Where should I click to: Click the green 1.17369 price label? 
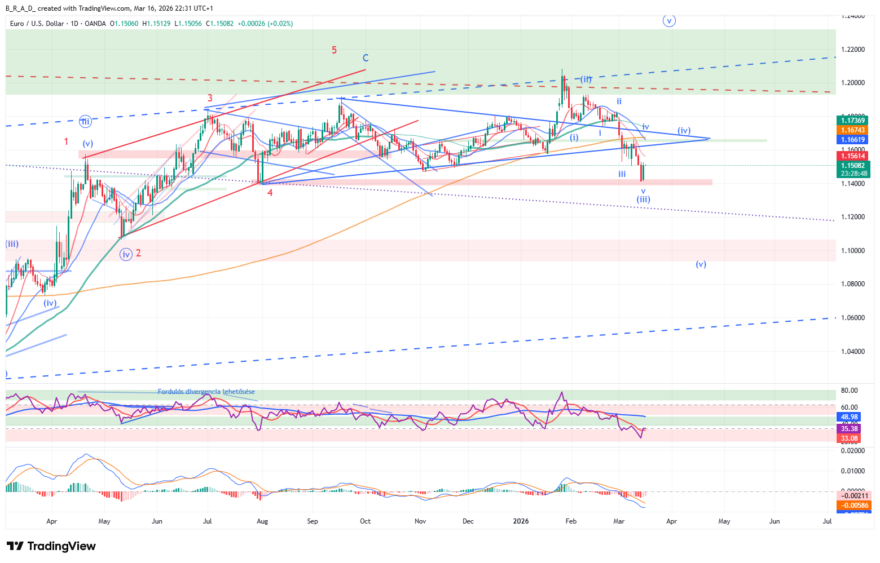coord(852,120)
